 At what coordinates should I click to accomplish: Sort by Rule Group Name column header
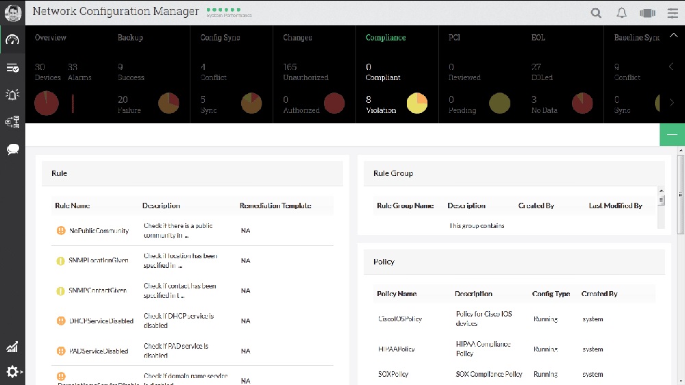(x=406, y=206)
